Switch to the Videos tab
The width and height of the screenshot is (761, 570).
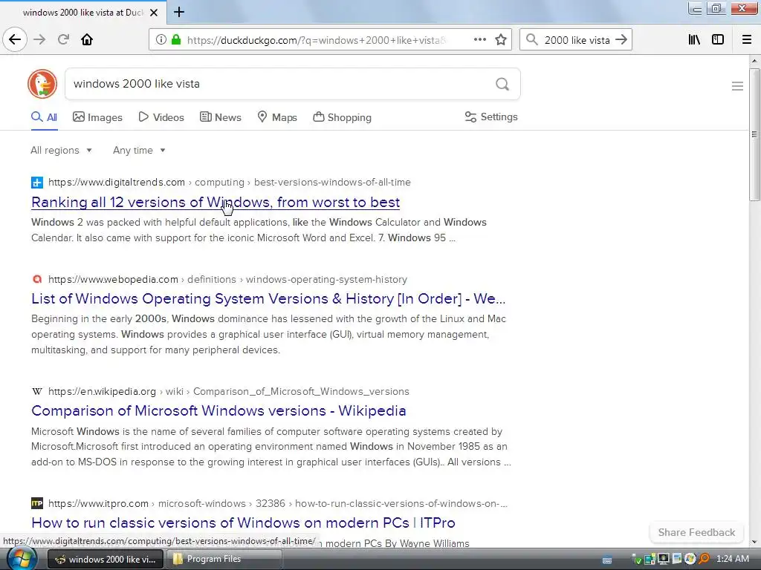click(x=161, y=117)
